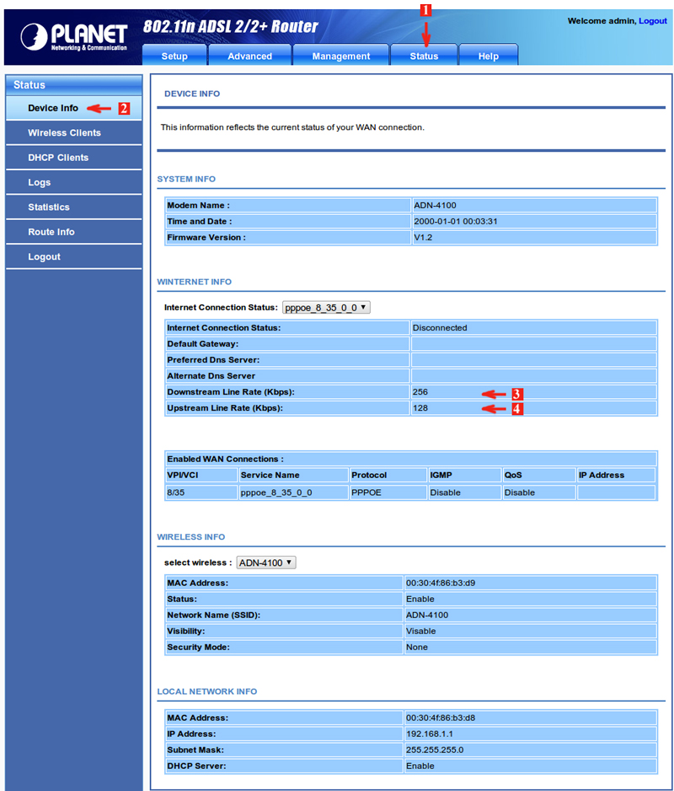
Task: Click the Disconnected status value
Action: click(x=440, y=328)
